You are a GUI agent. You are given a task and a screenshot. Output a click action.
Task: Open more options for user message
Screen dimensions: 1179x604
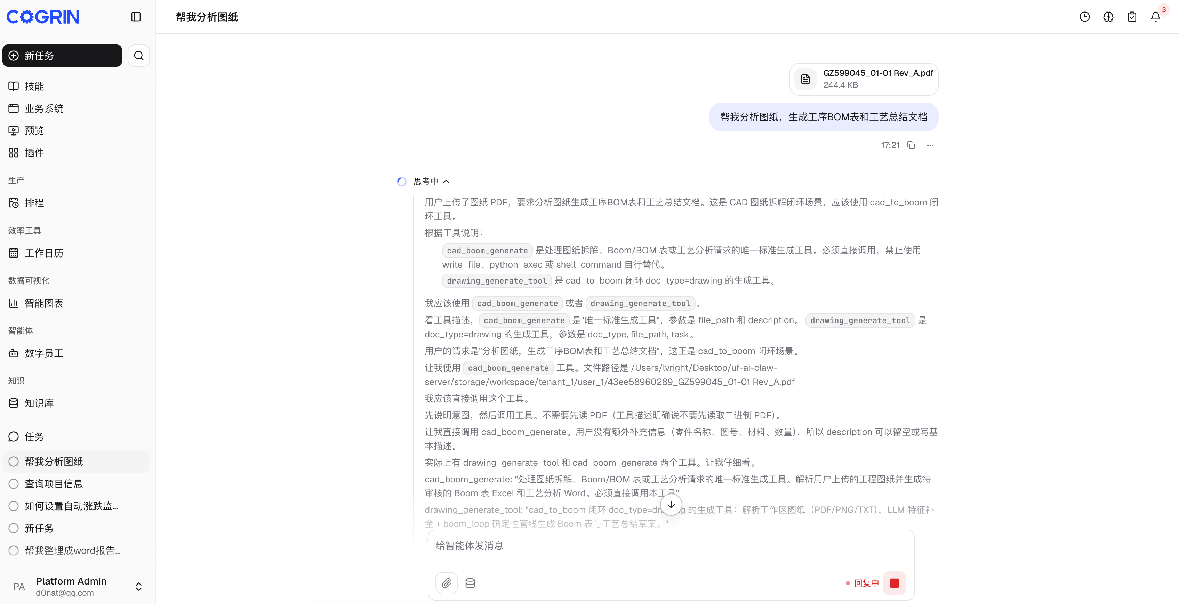930,145
